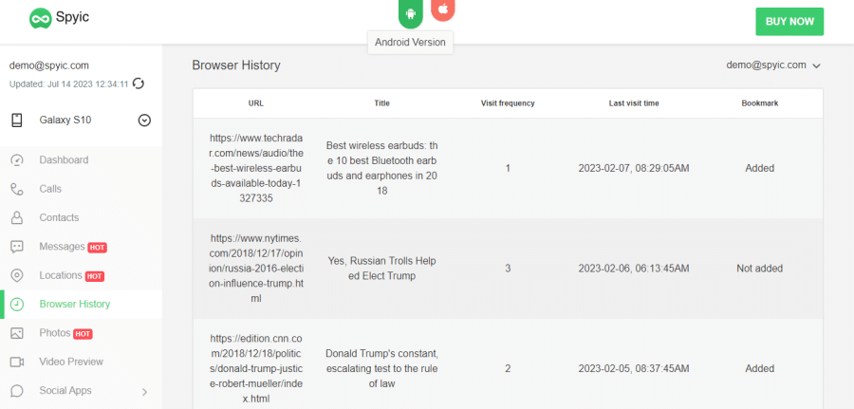Click the Contacts person icon

(17, 218)
